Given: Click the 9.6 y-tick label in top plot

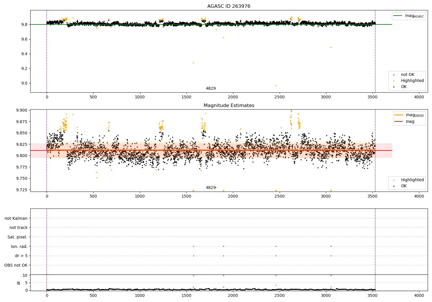Looking at the screenshot, I should click(x=24, y=39).
